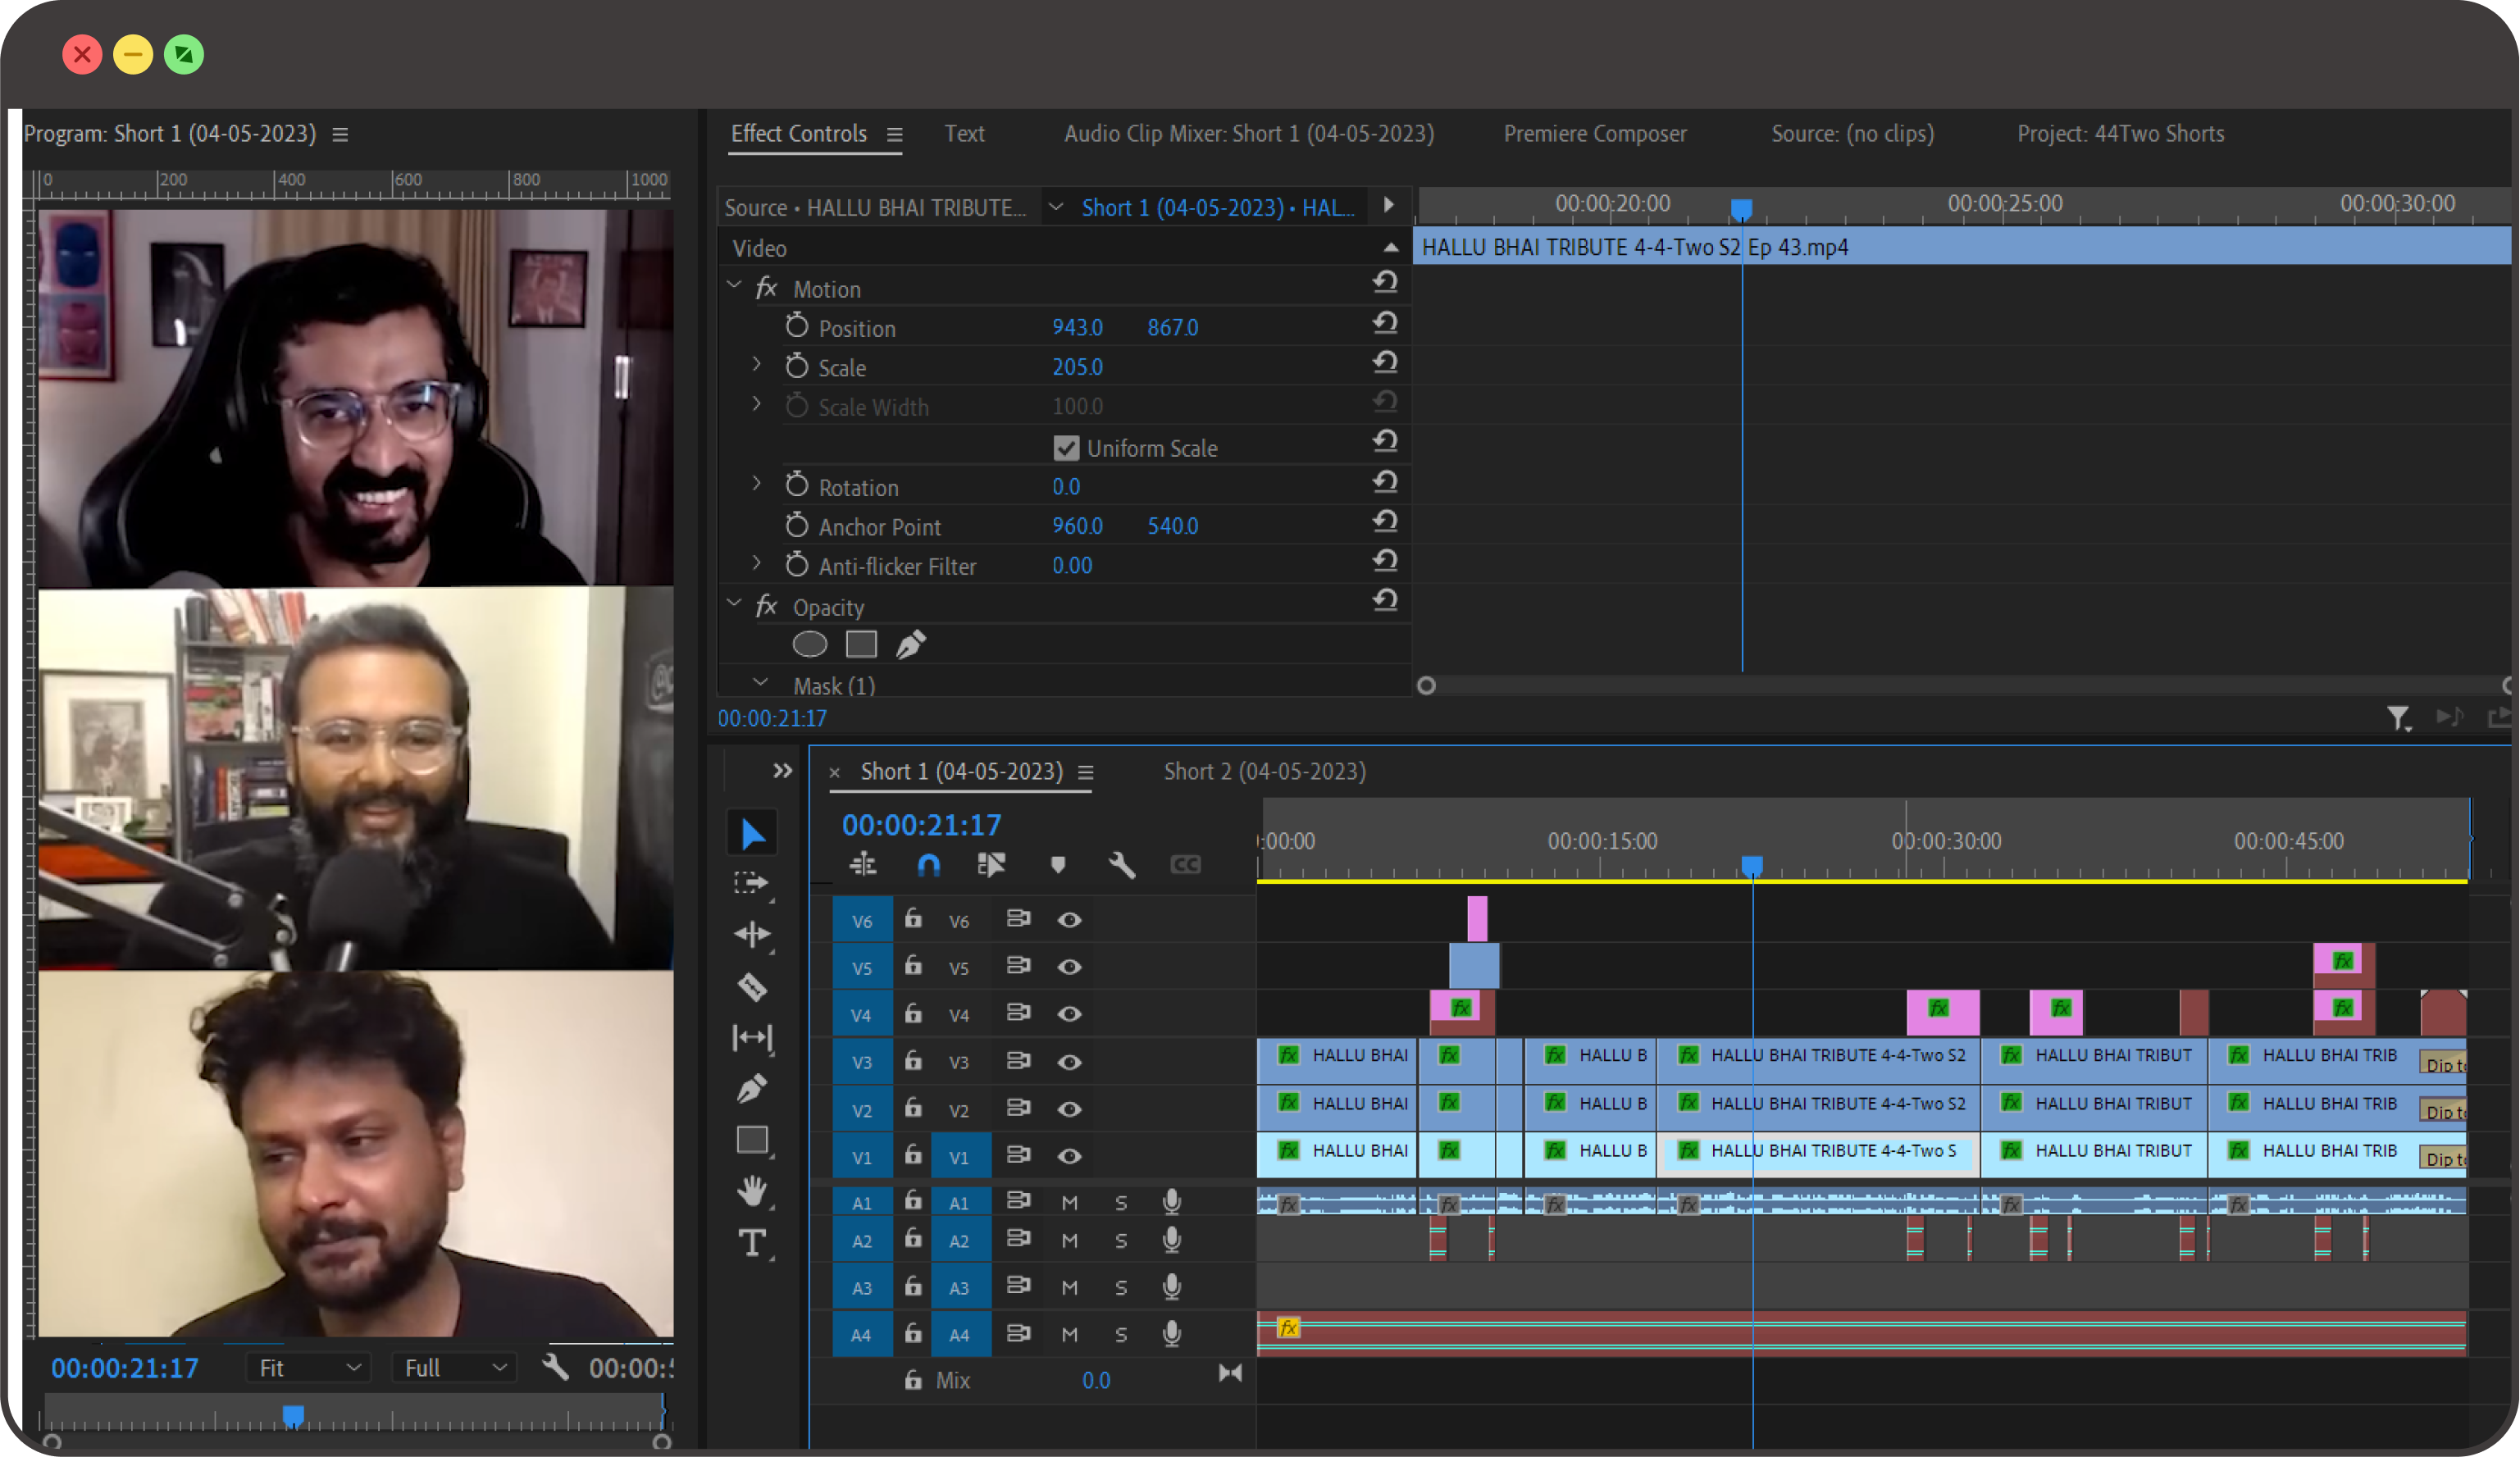The image size is (2520, 1457).
Task: Click the free draw bezier mask pen
Action: pos(911,645)
